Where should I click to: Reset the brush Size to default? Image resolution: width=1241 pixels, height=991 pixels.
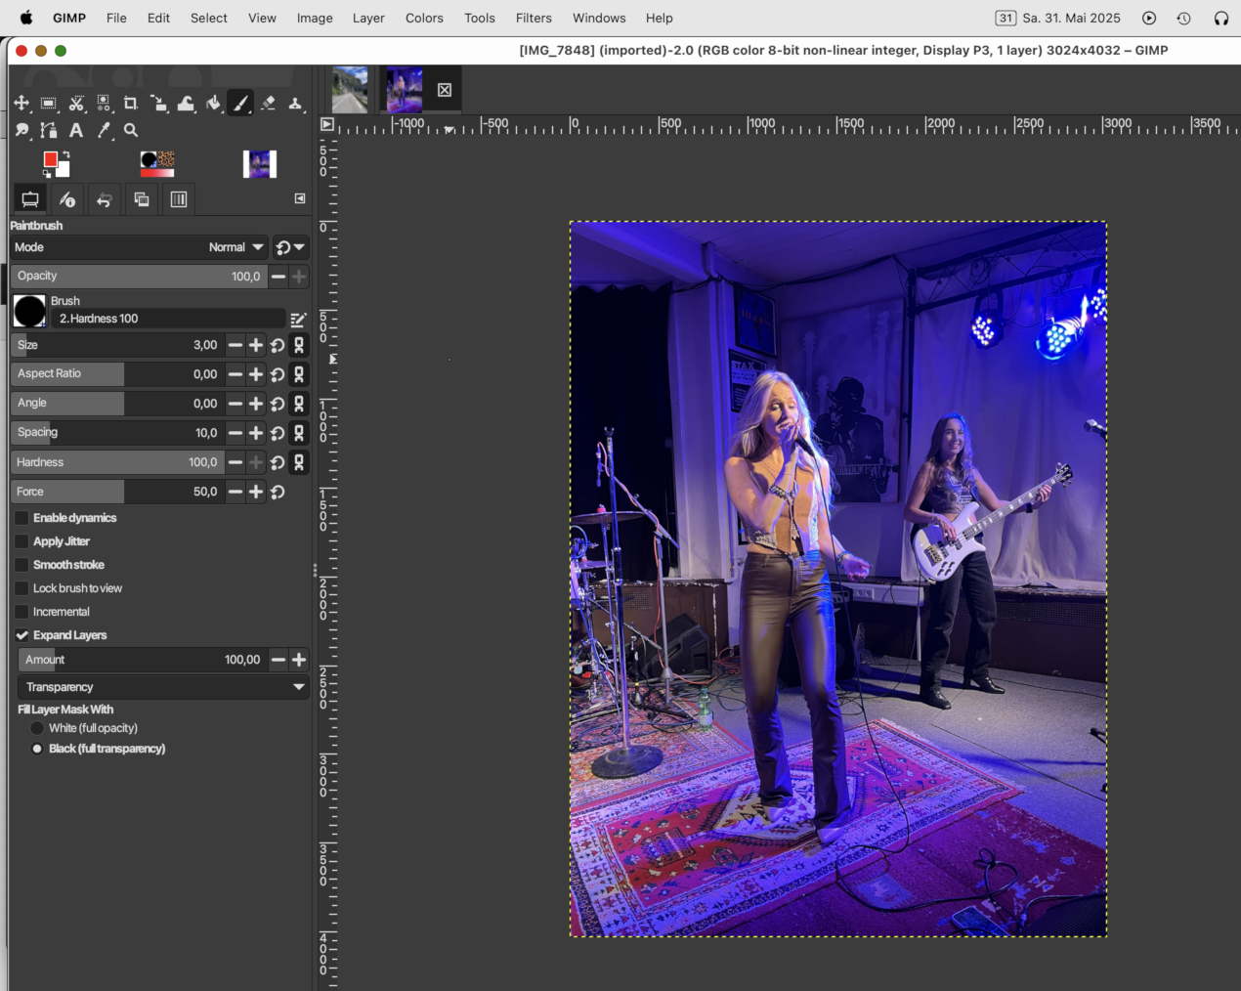(x=278, y=345)
